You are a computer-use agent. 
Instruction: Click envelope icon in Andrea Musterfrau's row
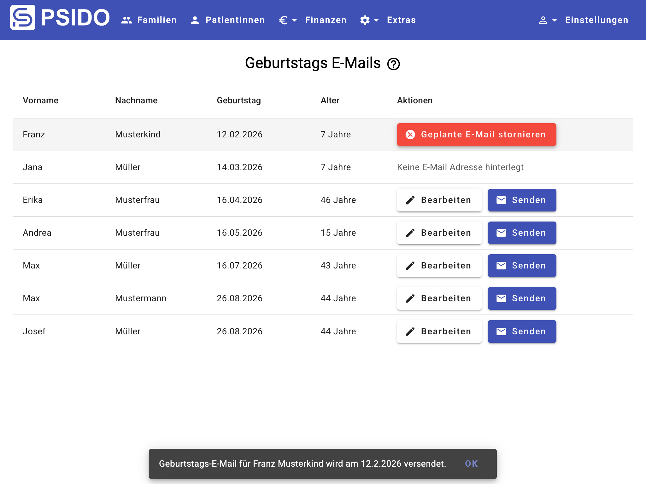tap(501, 233)
